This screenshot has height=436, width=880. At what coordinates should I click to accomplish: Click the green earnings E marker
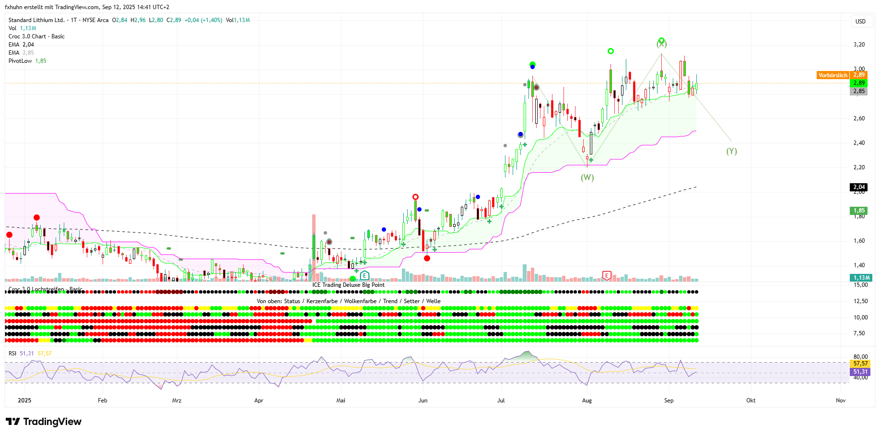click(x=364, y=275)
